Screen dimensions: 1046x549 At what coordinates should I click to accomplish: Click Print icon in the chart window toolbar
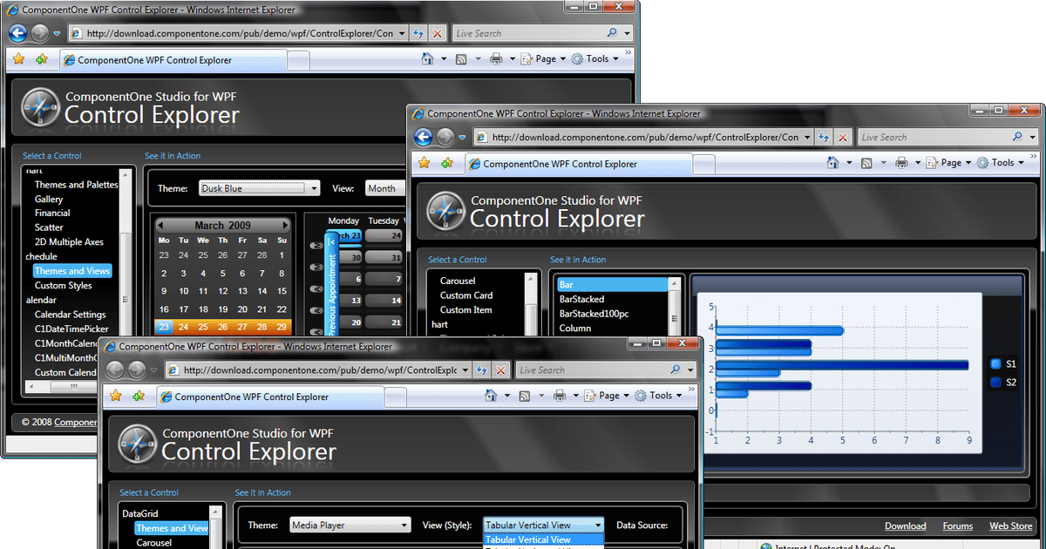901,163
